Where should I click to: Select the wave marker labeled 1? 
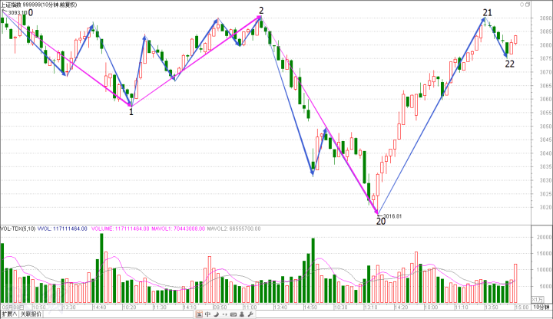(x=131, y=112)
